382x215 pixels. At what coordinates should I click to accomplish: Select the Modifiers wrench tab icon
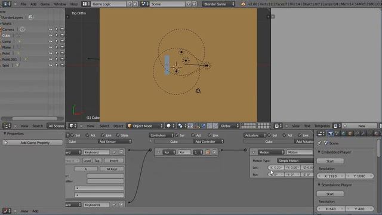[x=363, y=133]
